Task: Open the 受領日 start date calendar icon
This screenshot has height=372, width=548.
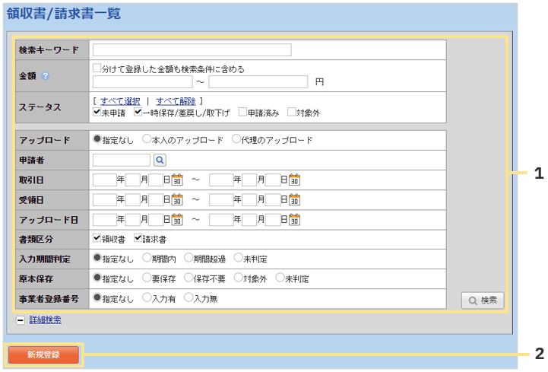Action: pyautogui.click(x=177, y=200)
